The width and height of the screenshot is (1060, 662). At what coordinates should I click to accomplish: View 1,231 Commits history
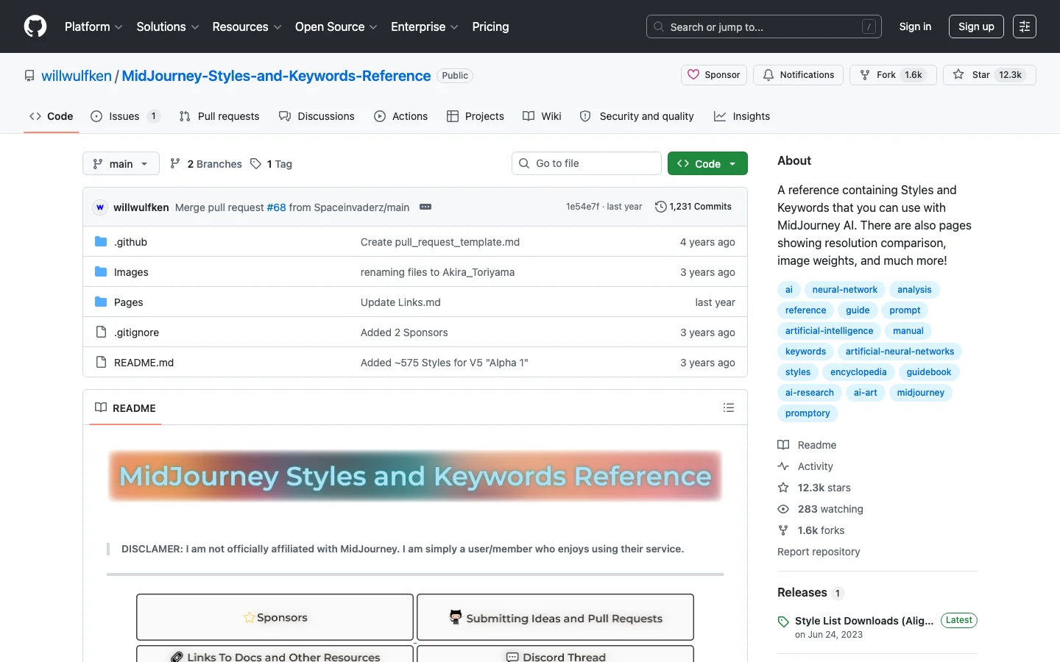(x=693, y=207)
